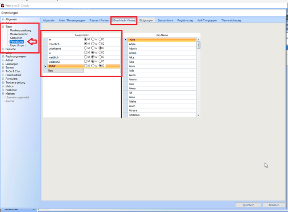Click scroll-up arrow of Pat.-Name list
Image resolution: width=288 pixels, height=212 pixels.
pyautogui.click(x=198, y=40)
